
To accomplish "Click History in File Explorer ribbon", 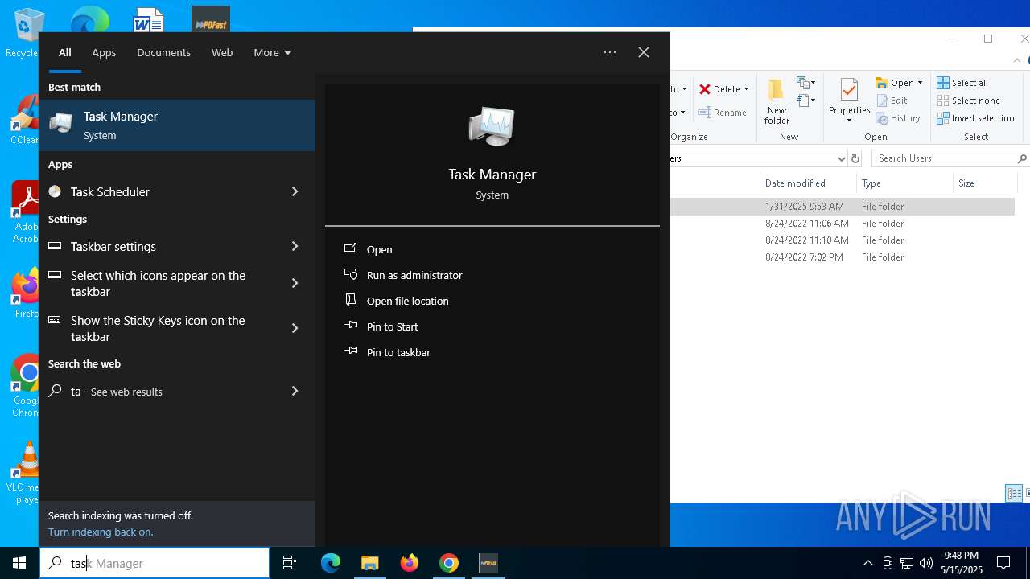I will pyautogui.click(x=898, y=118).
